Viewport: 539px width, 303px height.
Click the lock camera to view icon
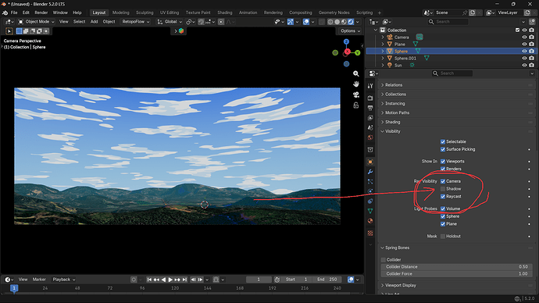tap(356, 105)
